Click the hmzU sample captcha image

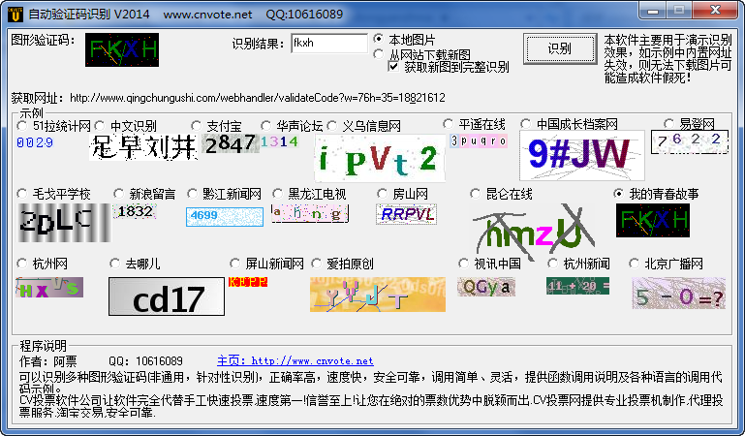pyautogui.click(x=533, y=230)
